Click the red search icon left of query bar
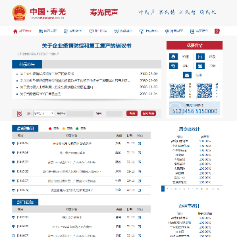Screen dimensions: 237x237 pyautogui.click(x=20, y=114)
